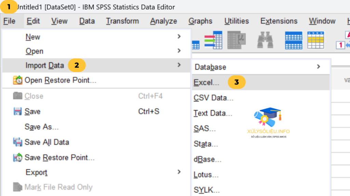Open the Edit menu
The width and height of the screenshot is (350, 196).
click(33, 21)
